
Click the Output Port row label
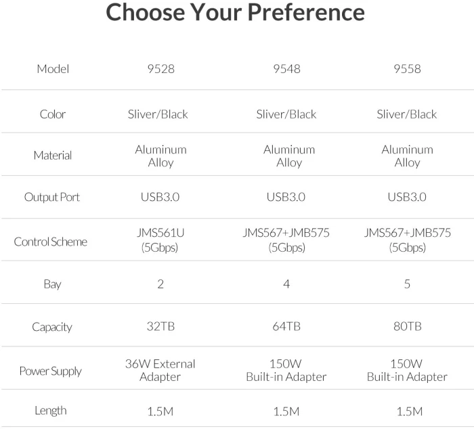[x=52, y=198]
